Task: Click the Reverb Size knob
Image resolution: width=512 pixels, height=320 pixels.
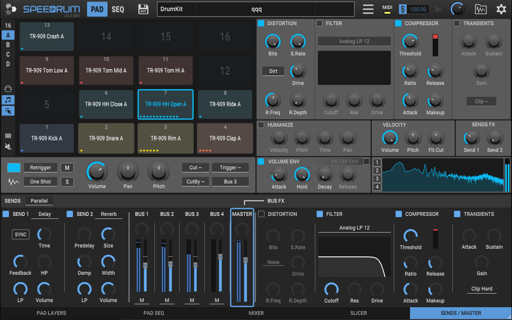Action: click(x=108, y=234)
